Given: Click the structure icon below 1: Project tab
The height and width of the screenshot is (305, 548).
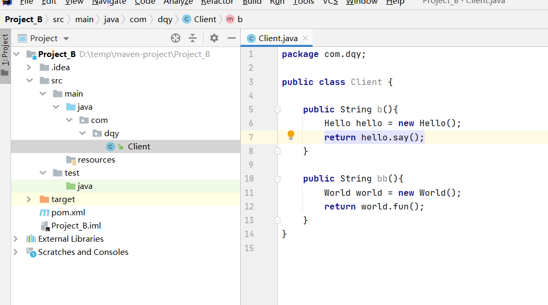Looking at the screenshot, I should [5, 73].
